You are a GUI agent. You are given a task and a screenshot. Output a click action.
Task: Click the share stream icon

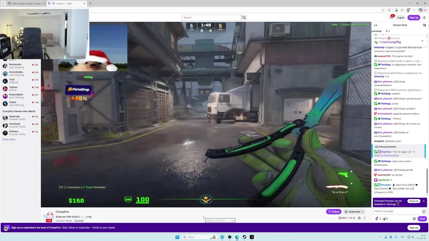(359, 218)
